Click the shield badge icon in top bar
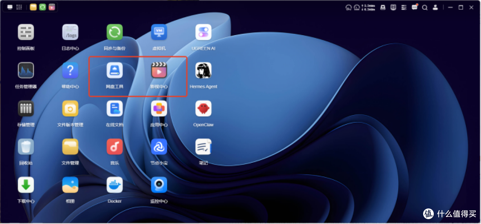Viewport: 481px width, 224px height. [x=393, y=8]
